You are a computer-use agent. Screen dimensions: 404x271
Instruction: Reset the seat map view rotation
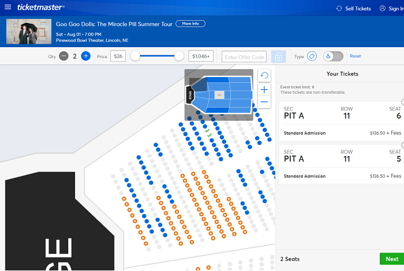click(264, 76)
